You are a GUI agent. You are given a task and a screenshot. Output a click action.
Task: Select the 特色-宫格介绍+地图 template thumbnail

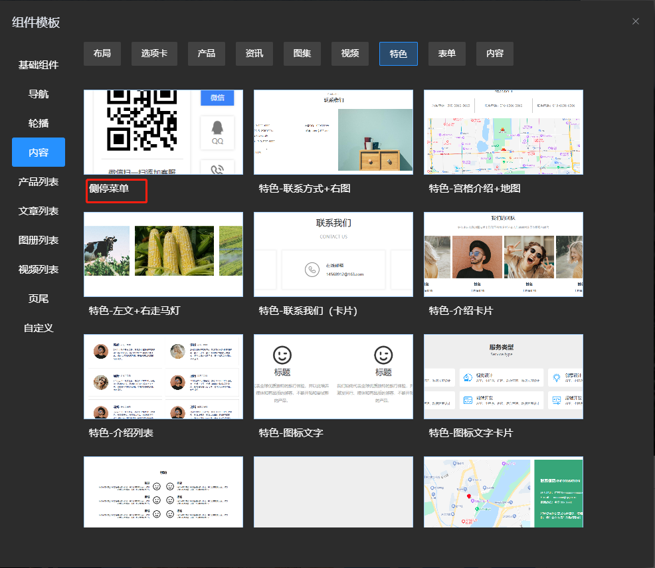504,132
